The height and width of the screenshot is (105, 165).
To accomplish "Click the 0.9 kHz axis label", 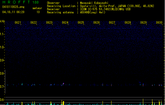I will (2, 60).
